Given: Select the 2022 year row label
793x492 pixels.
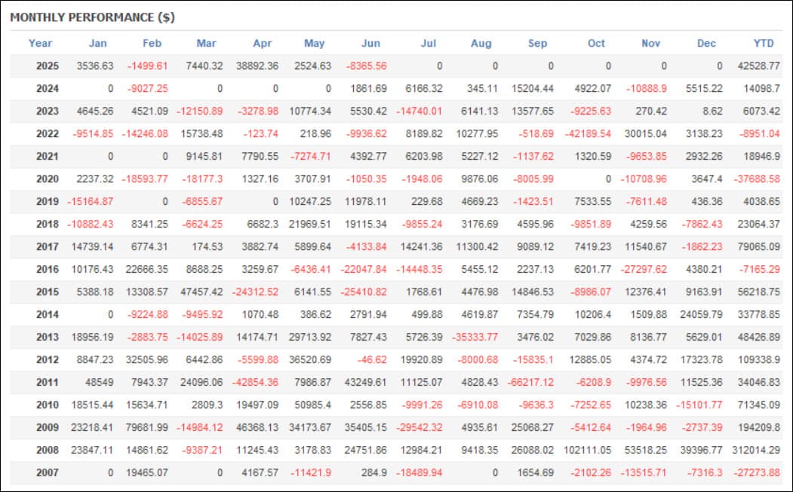Looking at the screenshot, I should 47,134.
